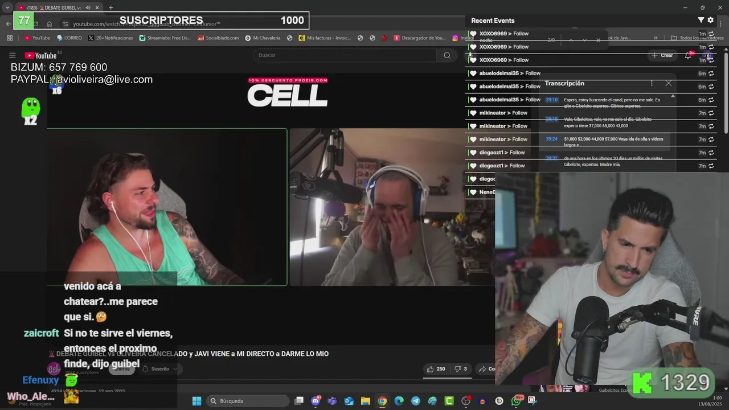Switch to Chrome on the taskbar

382,401
